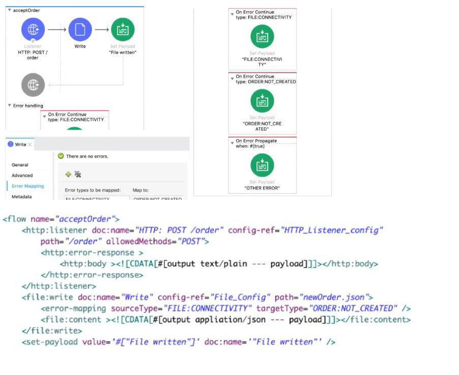The width and height of the screenshot is (459, 375).
Task: Collapse the ORDER:NOT_CREATED On Error Continue scope
Action: pyautogui.click(x=232, y=79)
